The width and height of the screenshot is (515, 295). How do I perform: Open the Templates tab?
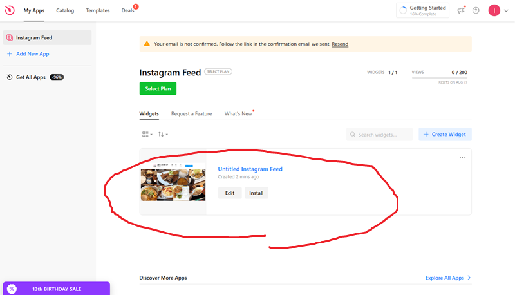coord(98,10)
